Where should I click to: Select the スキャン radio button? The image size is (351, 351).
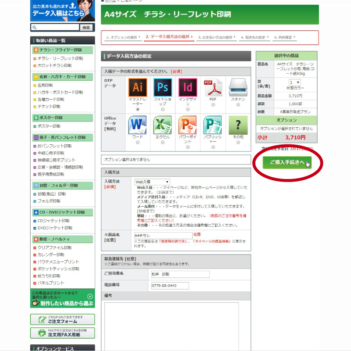click(x=238, y=104)
